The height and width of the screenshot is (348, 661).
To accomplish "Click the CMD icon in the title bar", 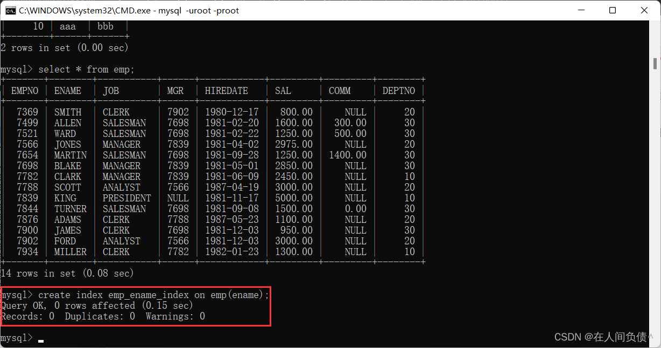I will [10, 10].
